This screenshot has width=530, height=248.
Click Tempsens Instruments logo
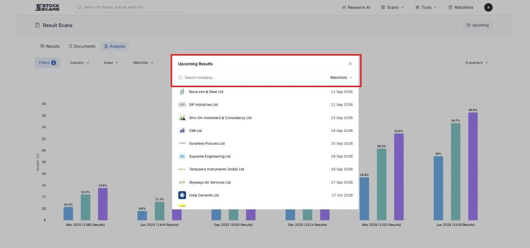[x=182, y=169]
